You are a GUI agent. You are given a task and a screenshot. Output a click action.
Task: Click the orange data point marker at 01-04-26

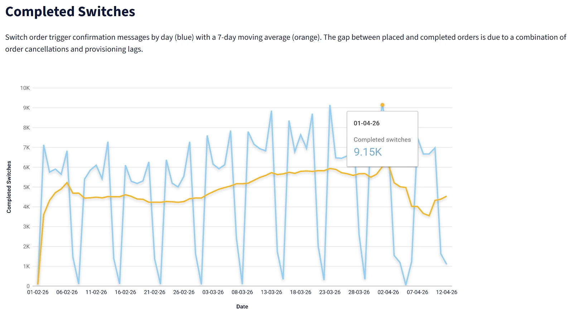(382, 105)
